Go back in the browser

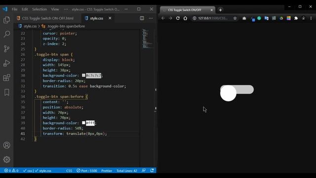point(163,18)
